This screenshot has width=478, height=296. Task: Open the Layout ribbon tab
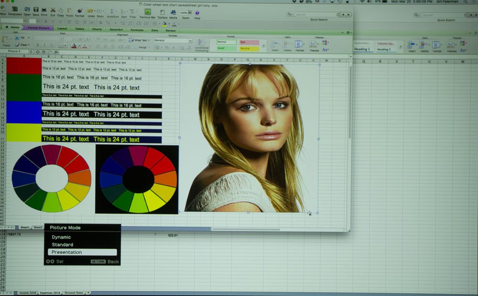(62, 29)
